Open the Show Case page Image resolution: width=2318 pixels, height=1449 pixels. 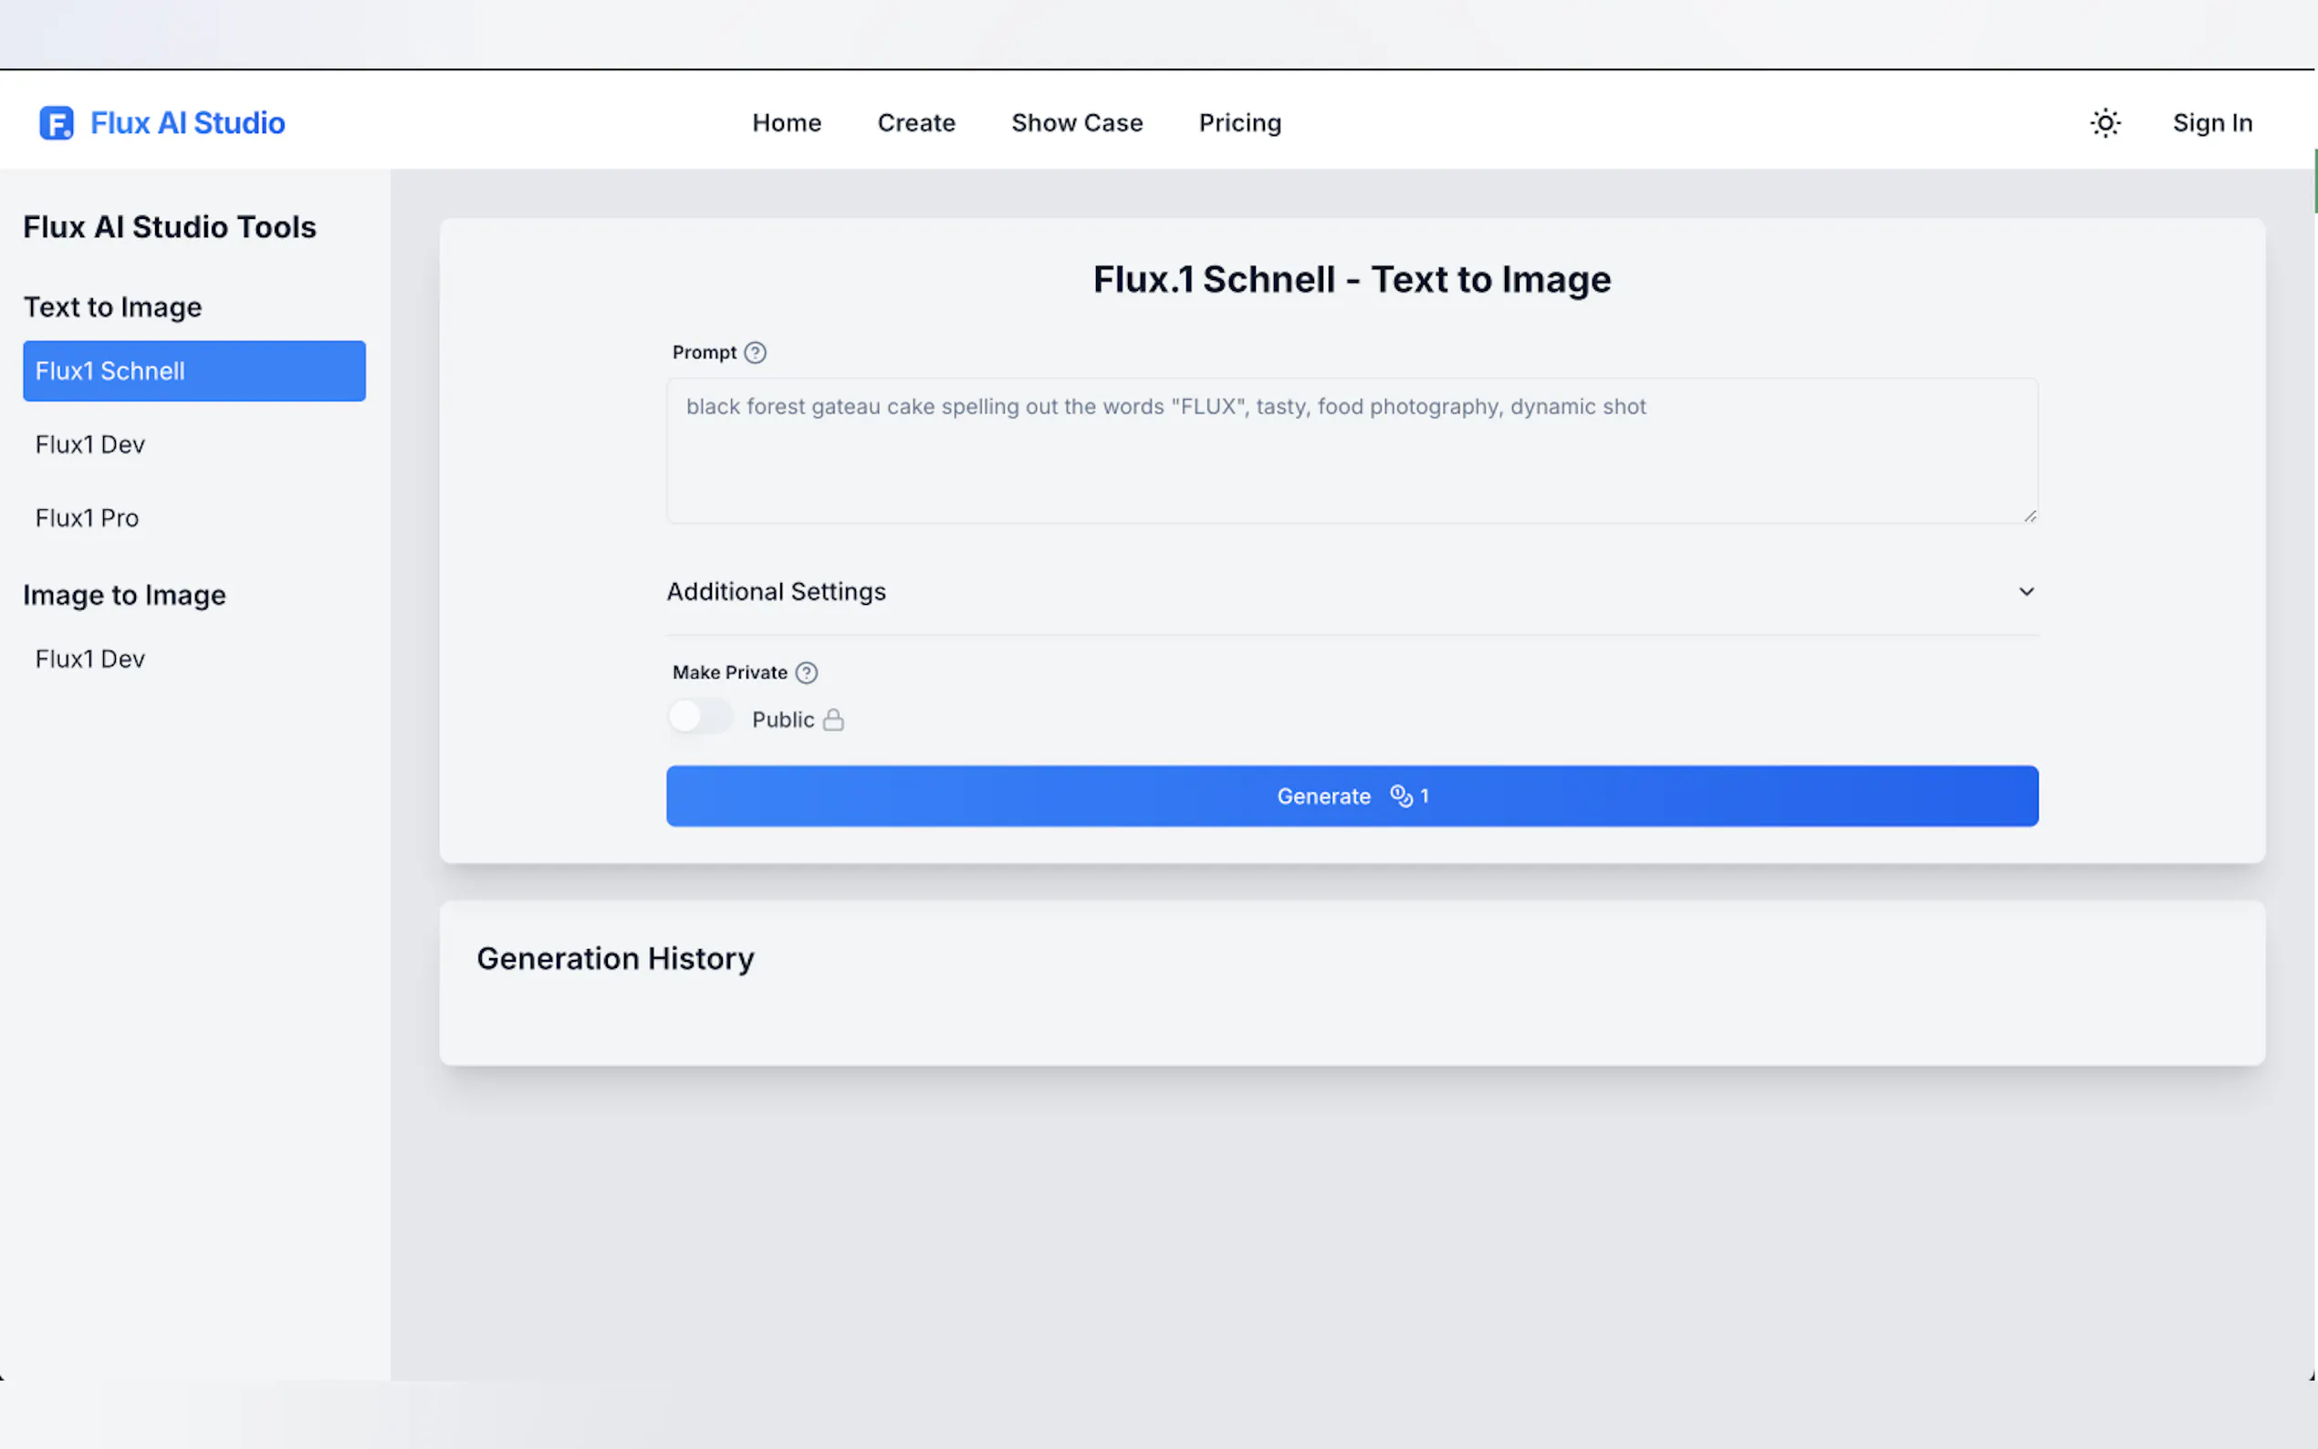(1077, 122)
